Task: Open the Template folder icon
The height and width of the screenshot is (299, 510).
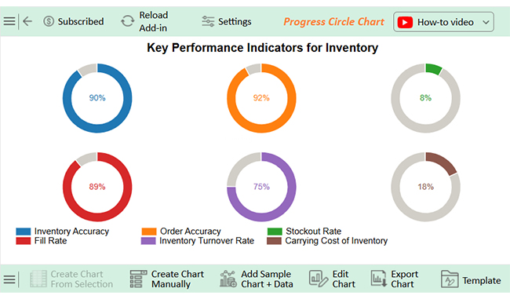Action: (450, 279)
